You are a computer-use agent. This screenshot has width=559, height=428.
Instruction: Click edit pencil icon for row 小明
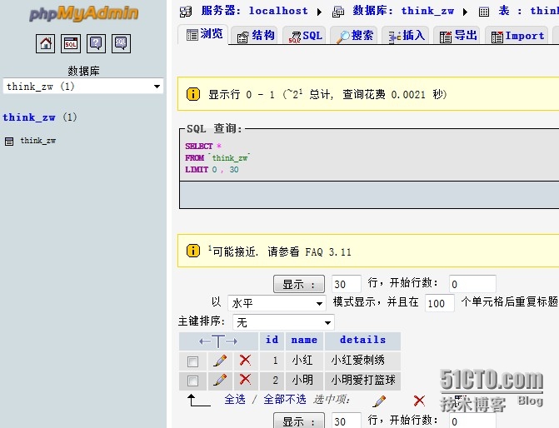point(220,380)
